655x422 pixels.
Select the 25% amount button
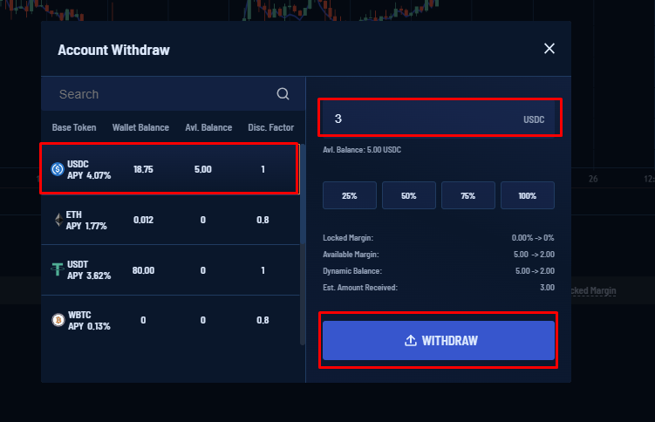tap(349, 195)
